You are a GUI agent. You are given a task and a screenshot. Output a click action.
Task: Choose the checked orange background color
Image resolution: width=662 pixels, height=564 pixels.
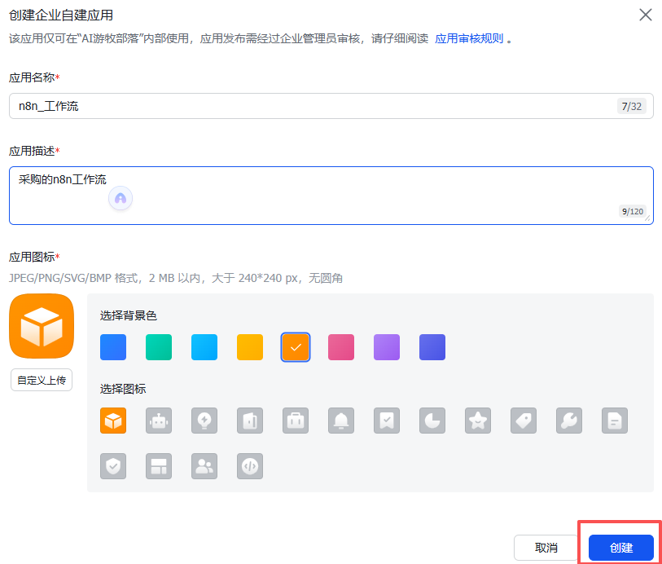click(x=296, y=347)
